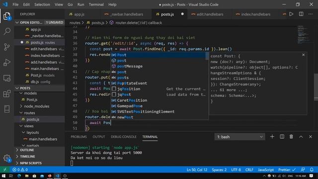
Task: Kill the terminal with trash icon
Action: tap(291, 137)
